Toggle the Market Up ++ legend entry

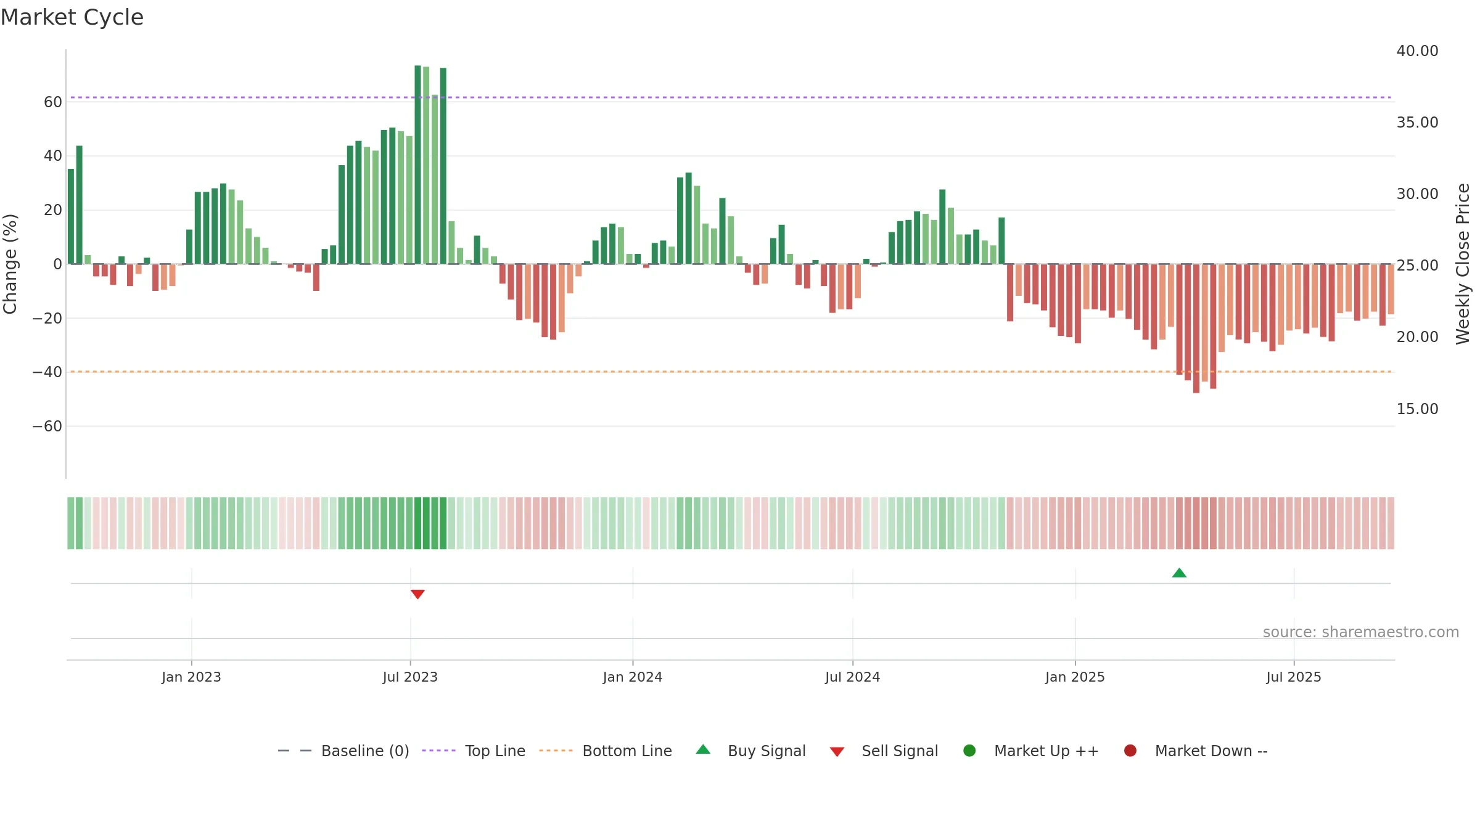click(1030, 751)
